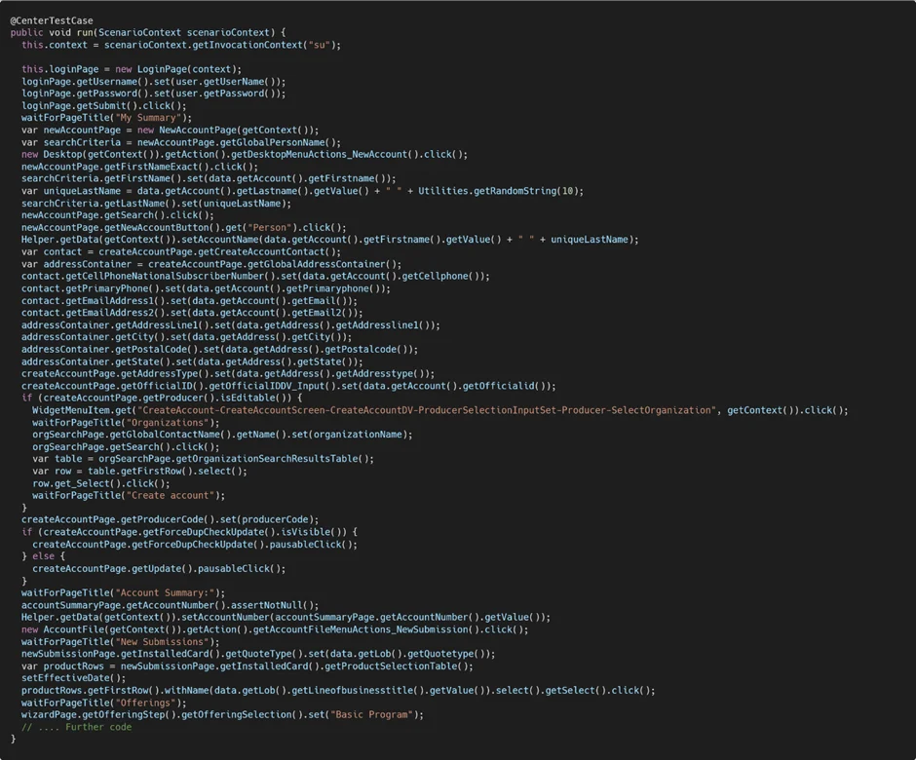Click the loginPage.getPassword() line

tap(154, 94)
